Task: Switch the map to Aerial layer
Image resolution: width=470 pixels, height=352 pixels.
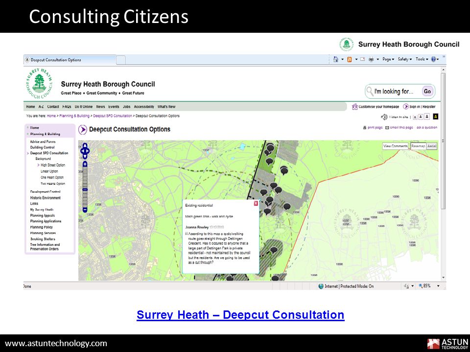Action: point(432,146)
